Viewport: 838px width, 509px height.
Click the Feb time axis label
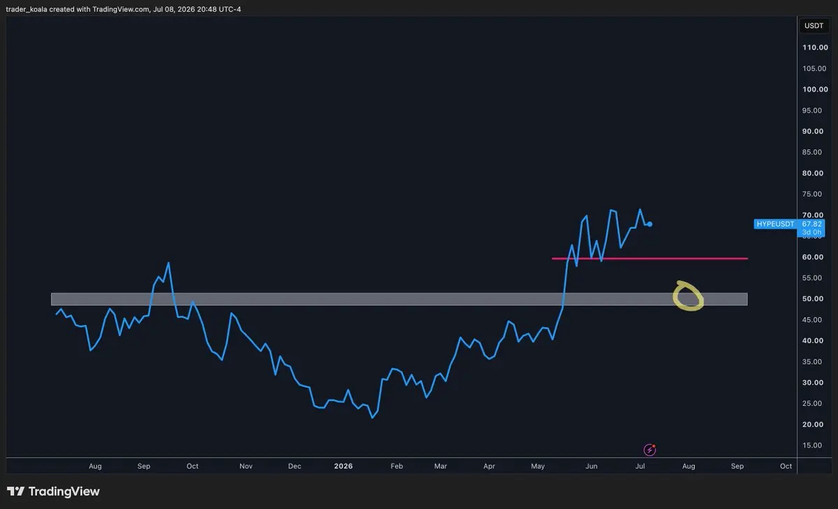[x=397, y=466]
